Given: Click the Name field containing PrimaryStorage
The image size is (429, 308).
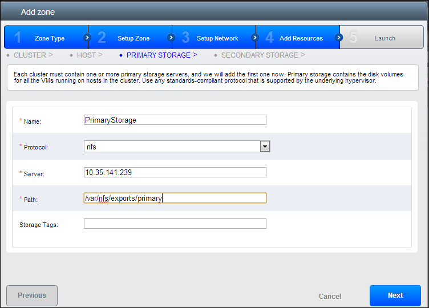Looking at the screenshot, I should pyautogui.click(x=175, y=120).
